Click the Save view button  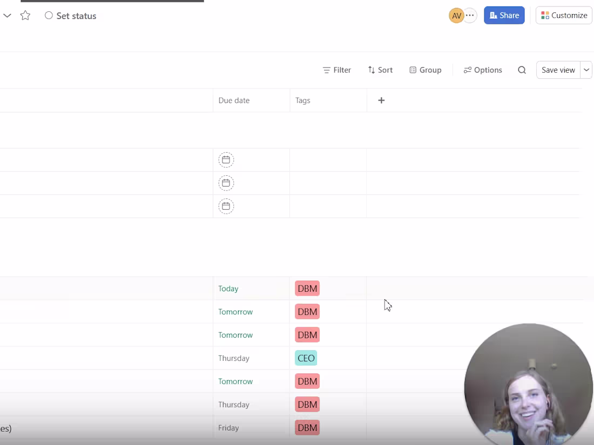tap(558, 70)
